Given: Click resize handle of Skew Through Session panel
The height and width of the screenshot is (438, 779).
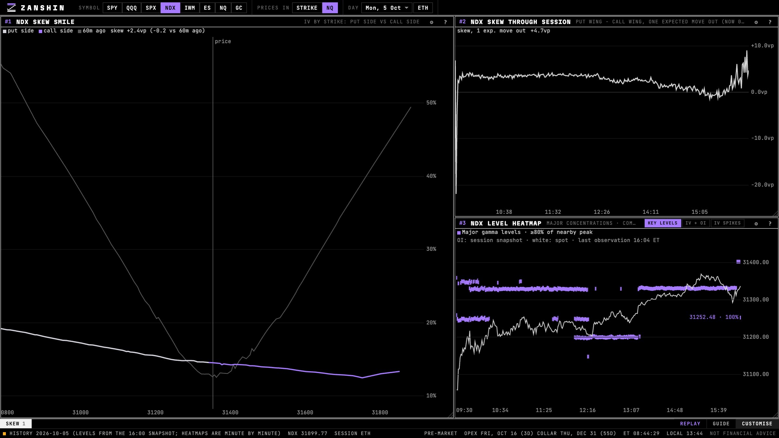Looking at the screenshot, I should click(x=775, y=213).
